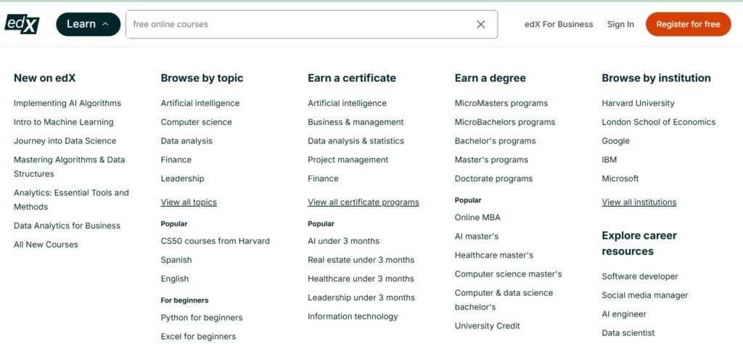Open MicroMasters programs
Viewport: 743px width, 344px height.
501,103
